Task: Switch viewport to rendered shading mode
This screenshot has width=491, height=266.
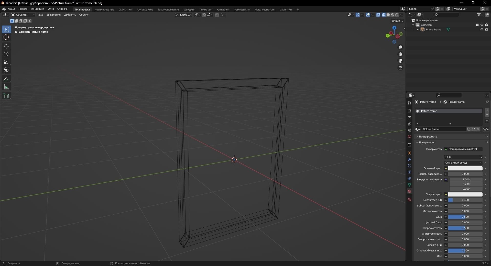Action: [397, 15]
